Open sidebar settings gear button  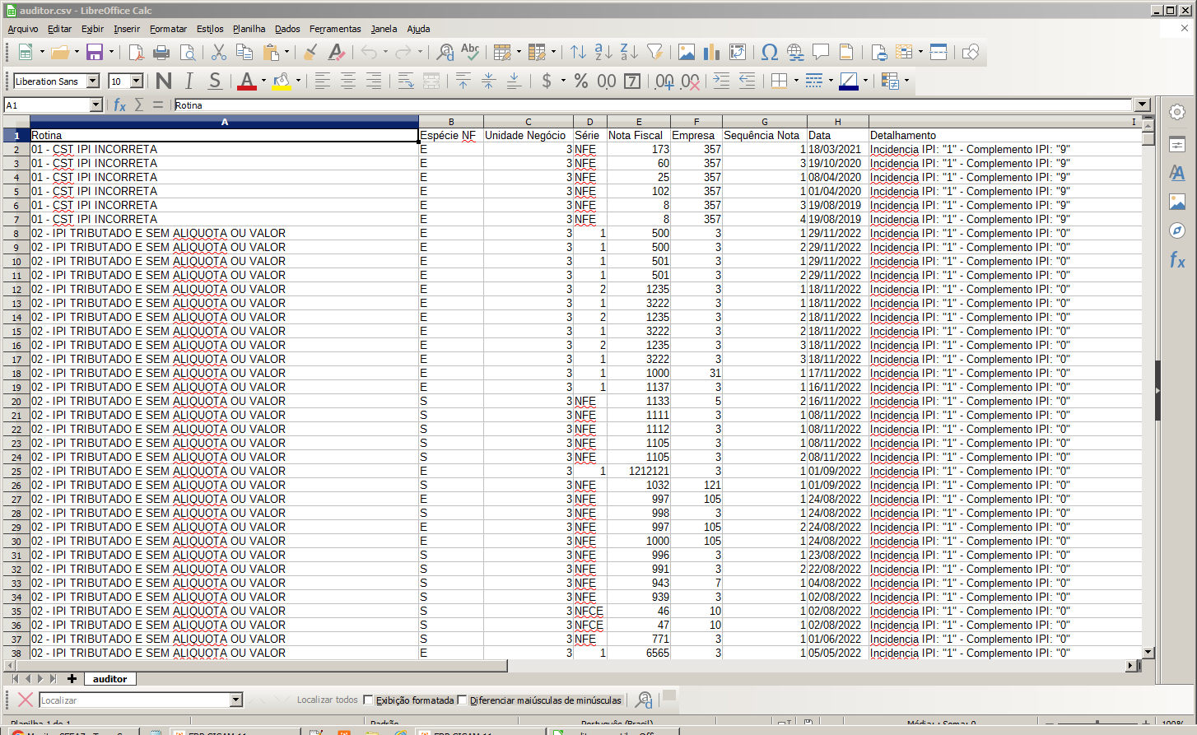click(x=1177, y=112)
